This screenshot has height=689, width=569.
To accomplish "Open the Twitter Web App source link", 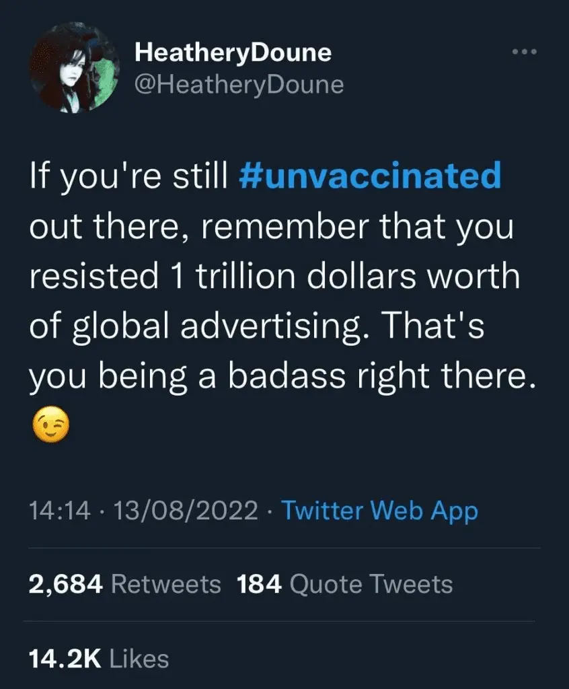I will coord(379,510).
